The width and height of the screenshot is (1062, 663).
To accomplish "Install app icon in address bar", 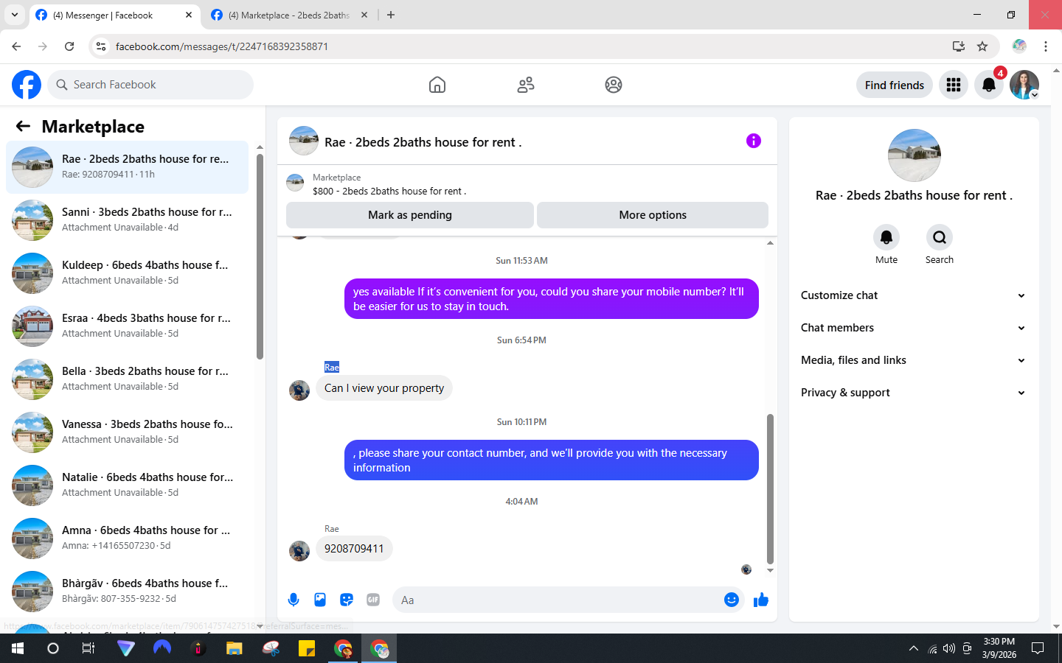I will point(959,46).
